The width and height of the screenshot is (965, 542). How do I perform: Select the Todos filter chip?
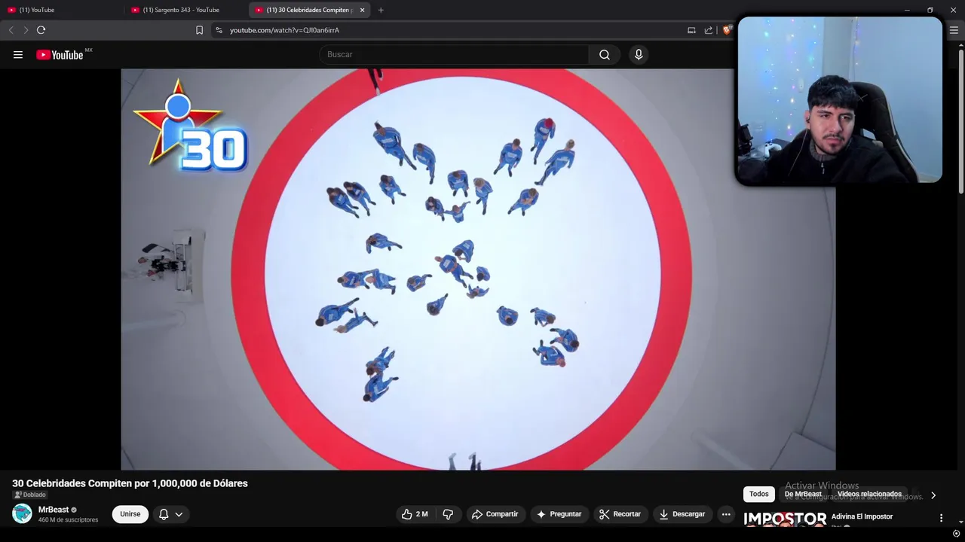click(759, 494)
